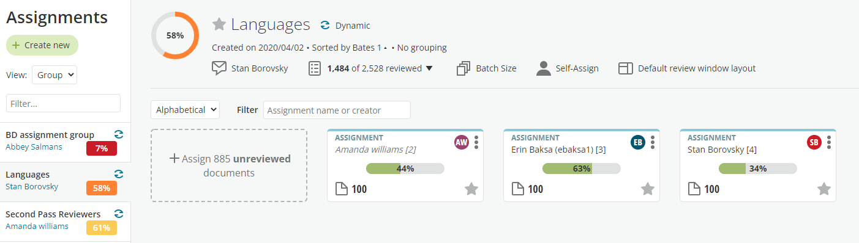Screen dimensions: 859x243
Task: Toggle star on Erin Baksa assignment card
Action: 647,189
